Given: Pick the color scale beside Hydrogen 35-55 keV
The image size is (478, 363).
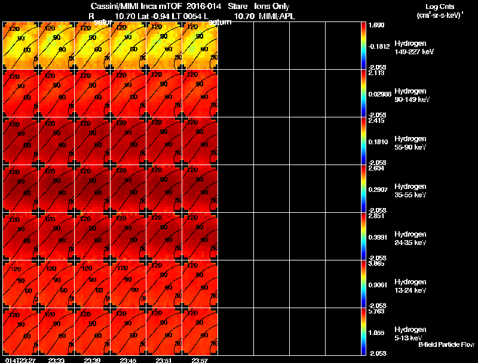Looking at the screenshot, I should click(363, 188).
